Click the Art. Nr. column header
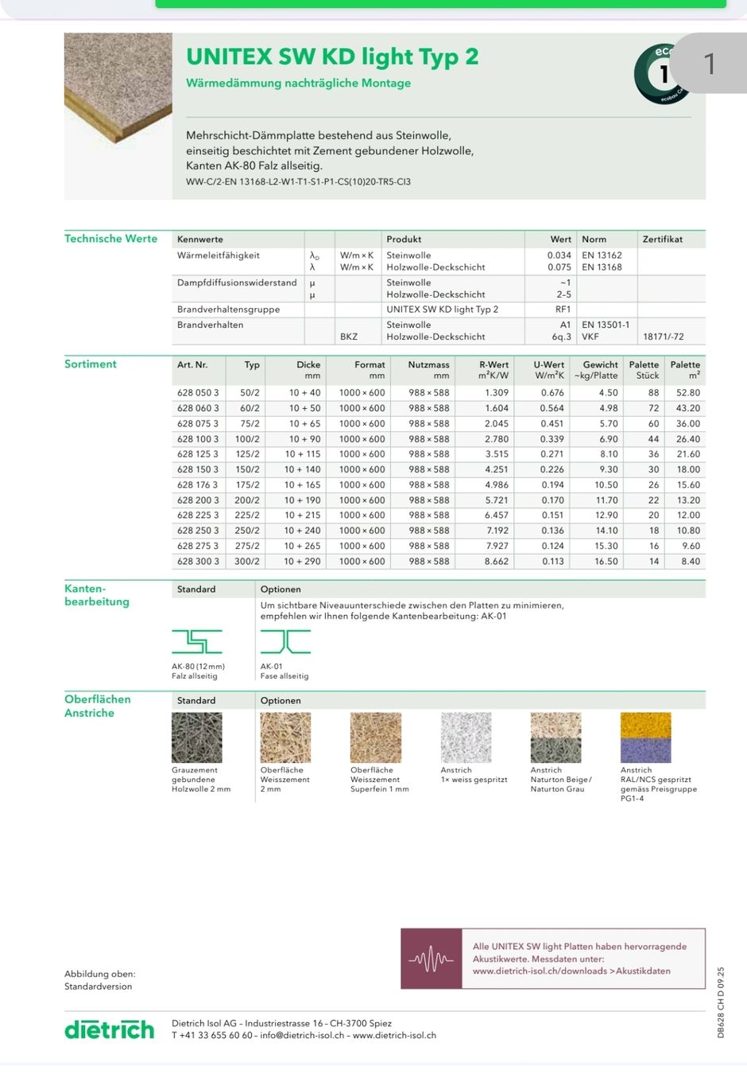Screen dimensions: 747x1074 [192, 364]
